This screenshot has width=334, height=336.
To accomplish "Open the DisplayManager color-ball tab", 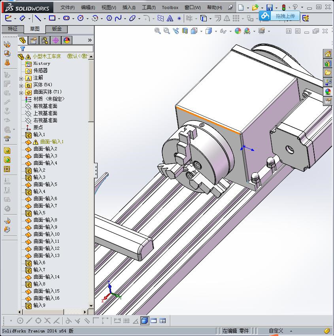I will (x=67, y=40).
